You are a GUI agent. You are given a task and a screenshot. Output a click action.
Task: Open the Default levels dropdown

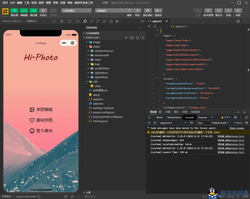tap(220, 123)
